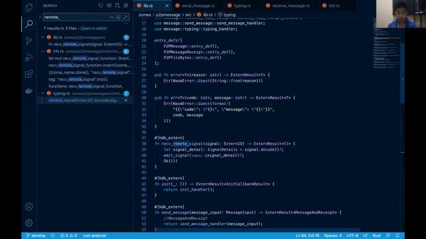This screenshot has width=426, height=239.
Task: Dismiss the remote_signal(ExternIO result row
Action: click(126, 100)
